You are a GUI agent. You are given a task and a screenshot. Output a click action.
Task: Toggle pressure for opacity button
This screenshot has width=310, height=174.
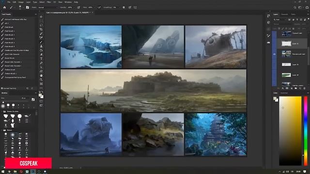78,8
